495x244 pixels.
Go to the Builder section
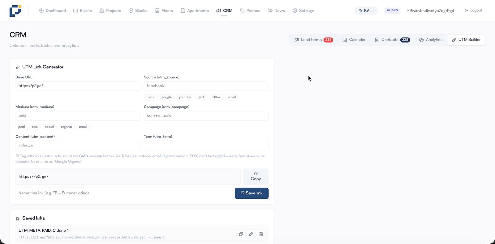(83, 11)
